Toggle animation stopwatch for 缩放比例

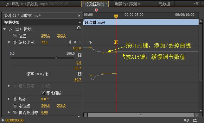(x=15, y=42)
